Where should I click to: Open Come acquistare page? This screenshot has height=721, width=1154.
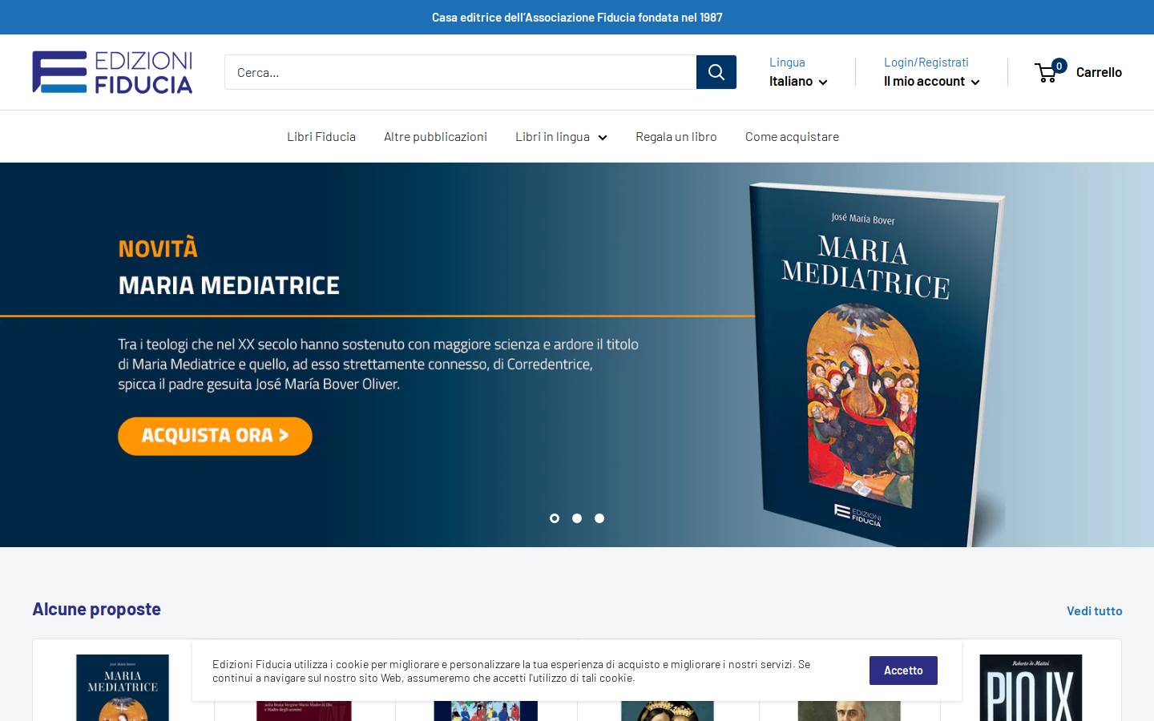tap(792, 136)
